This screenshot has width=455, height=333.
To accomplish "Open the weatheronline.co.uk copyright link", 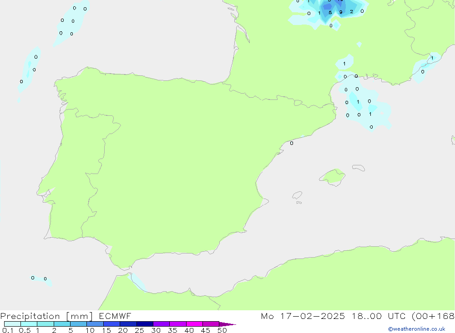I will coord(417,329).
